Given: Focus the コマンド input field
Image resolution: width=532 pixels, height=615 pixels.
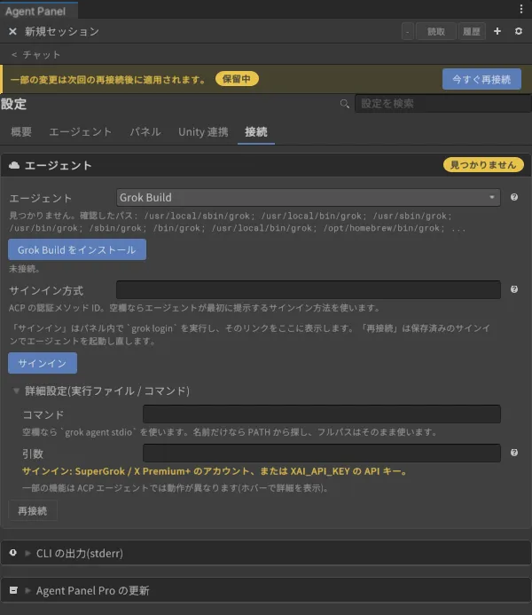Looking at the screenshot, I should click(x=322, y=414).
